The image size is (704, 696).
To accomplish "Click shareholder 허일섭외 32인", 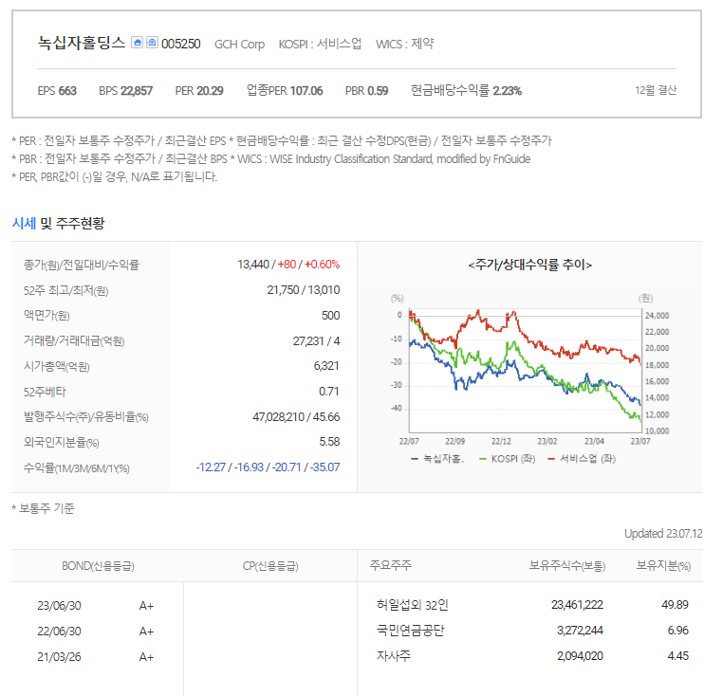I will [x=412, y=605].
